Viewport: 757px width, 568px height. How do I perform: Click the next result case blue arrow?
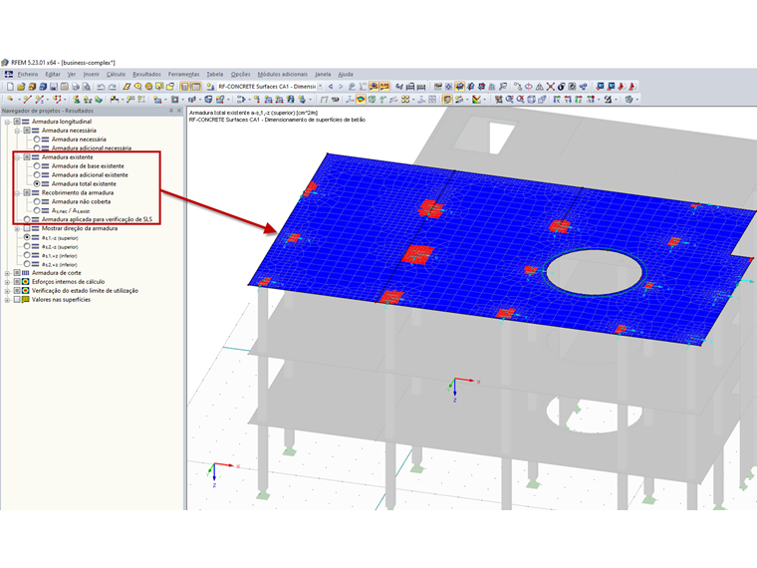[x=341, y=87]
